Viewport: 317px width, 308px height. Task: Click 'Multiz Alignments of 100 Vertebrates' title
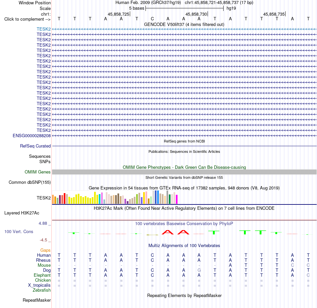click(184, 245)
